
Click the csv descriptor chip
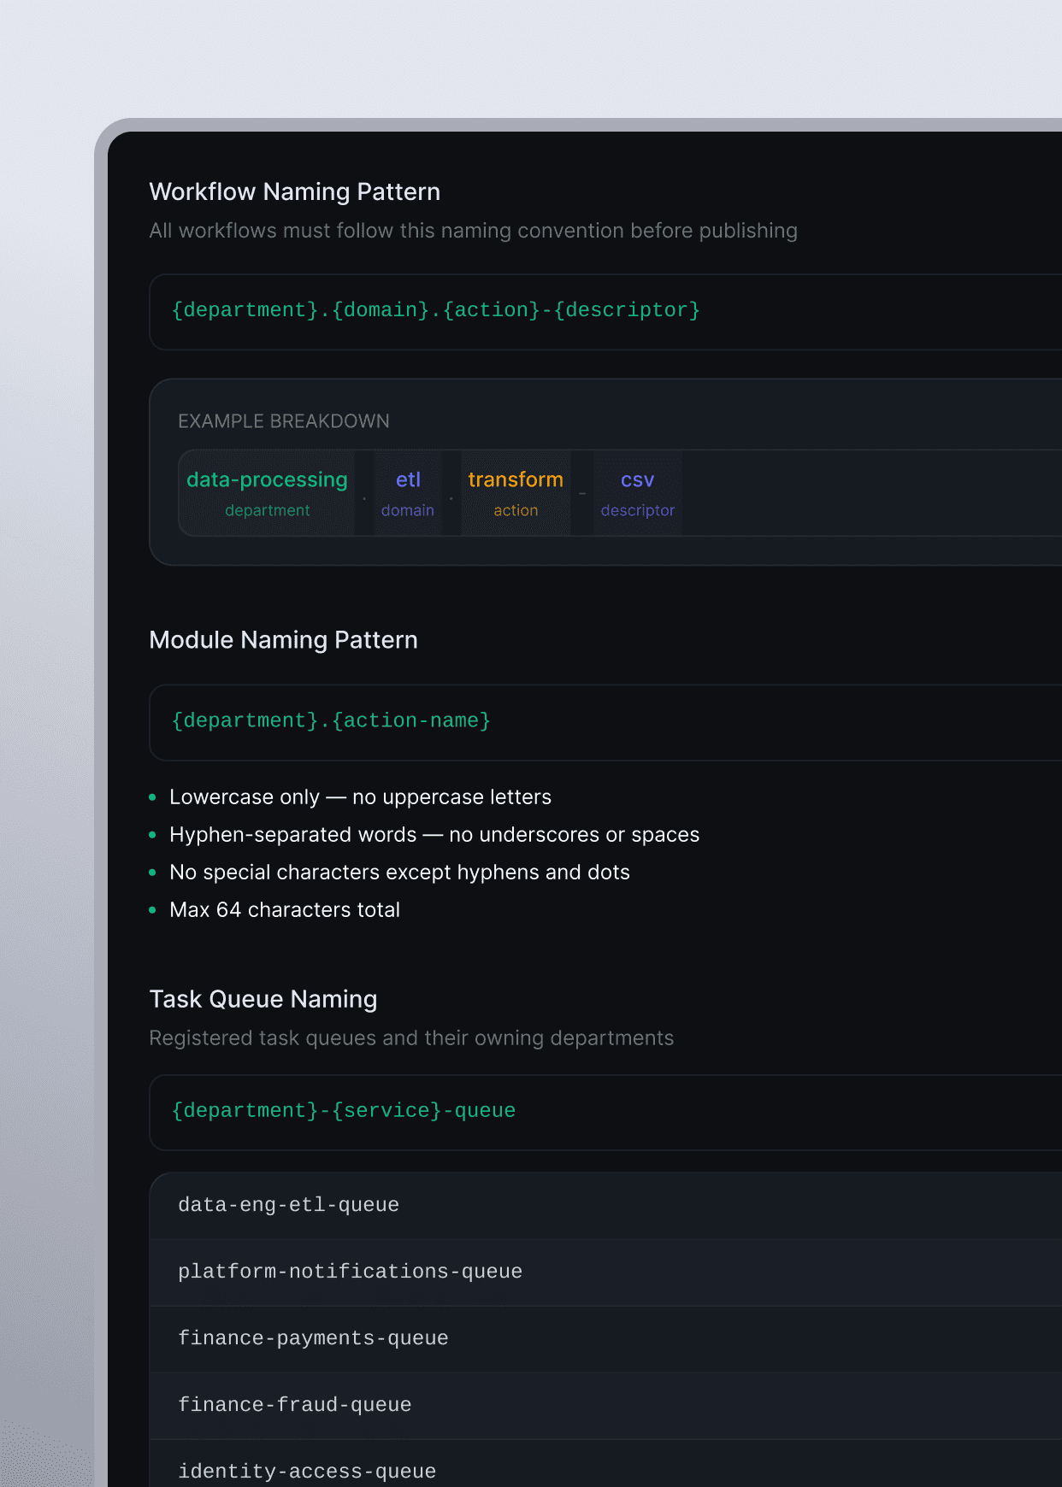click(638, 493)
